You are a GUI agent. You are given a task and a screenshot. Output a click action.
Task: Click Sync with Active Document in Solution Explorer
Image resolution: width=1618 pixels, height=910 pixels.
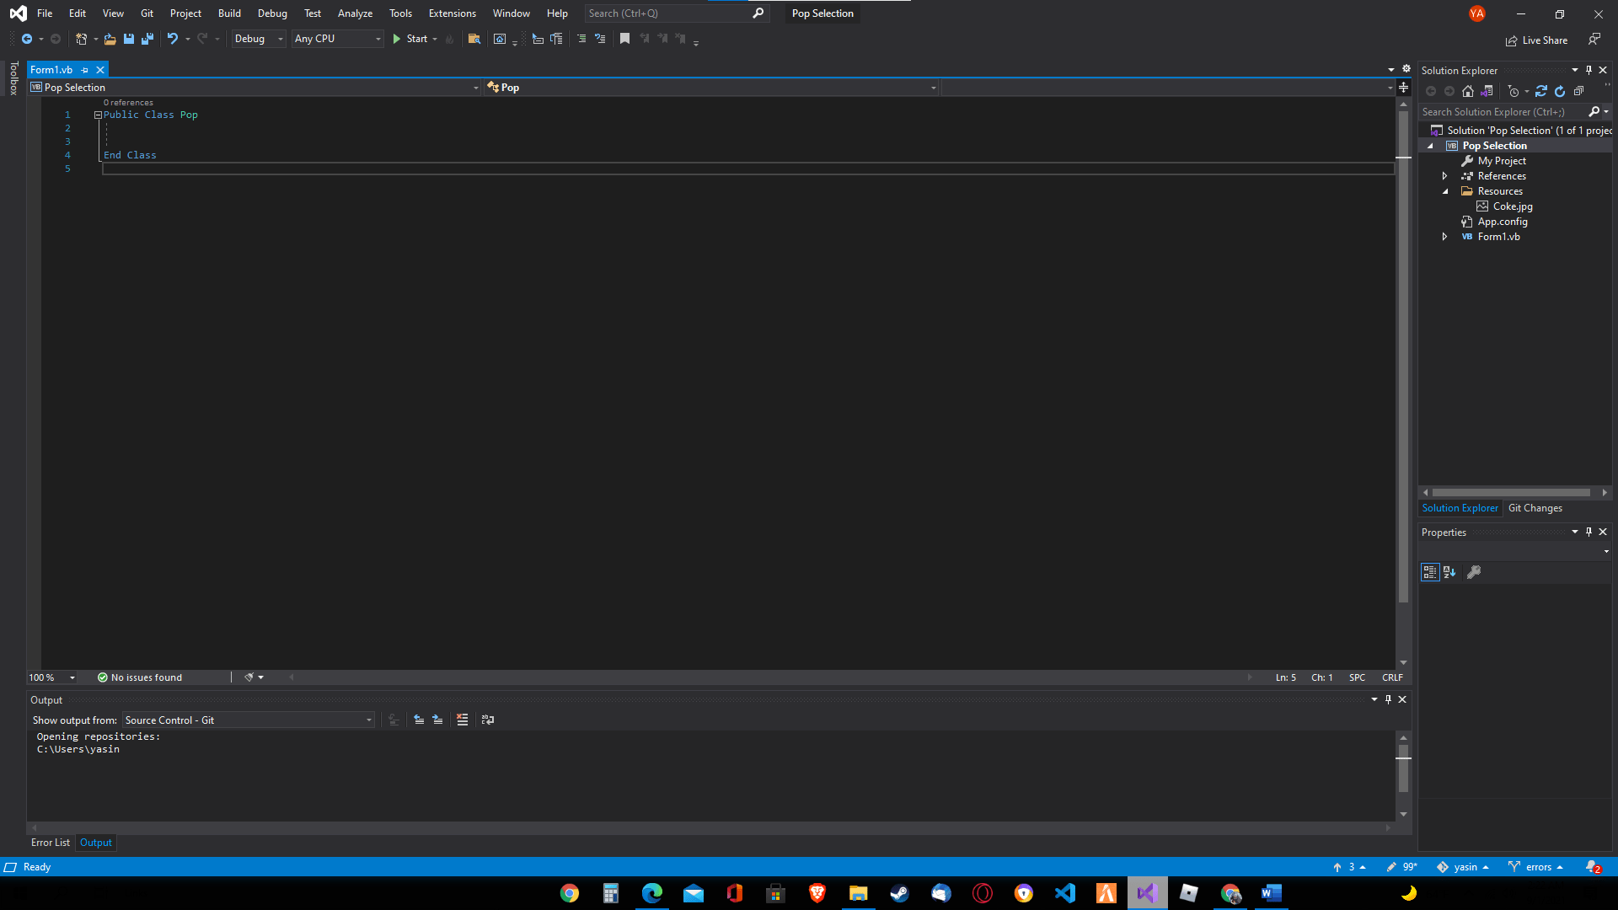(x=1540, y=91)
